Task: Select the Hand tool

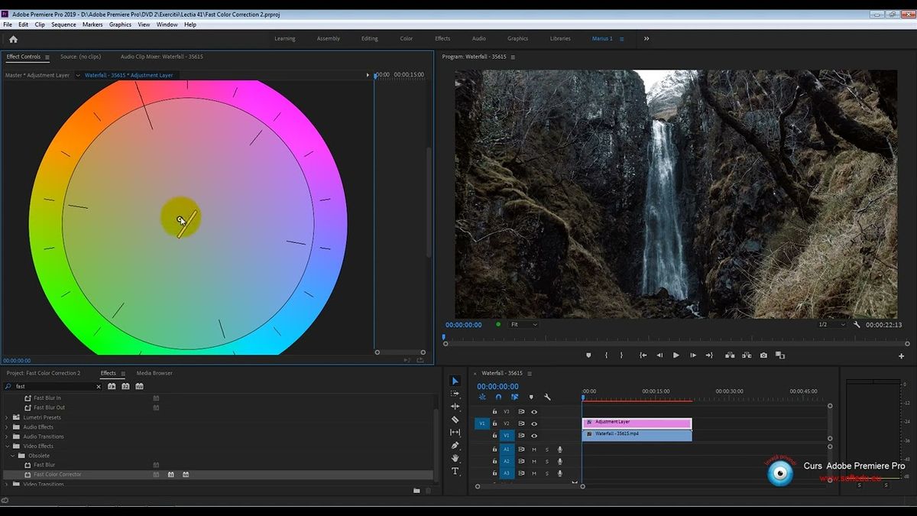Action: click(455, 459)
